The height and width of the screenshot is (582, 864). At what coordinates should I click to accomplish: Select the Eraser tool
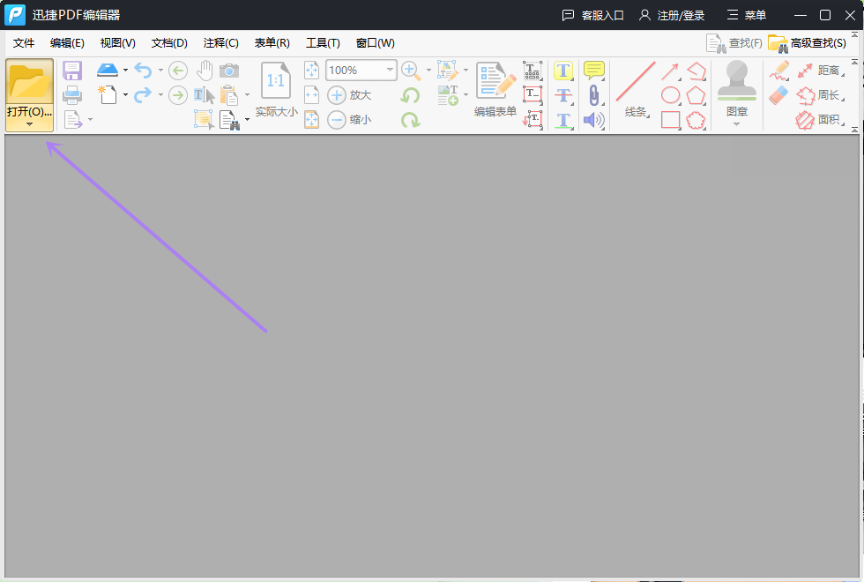778,95
